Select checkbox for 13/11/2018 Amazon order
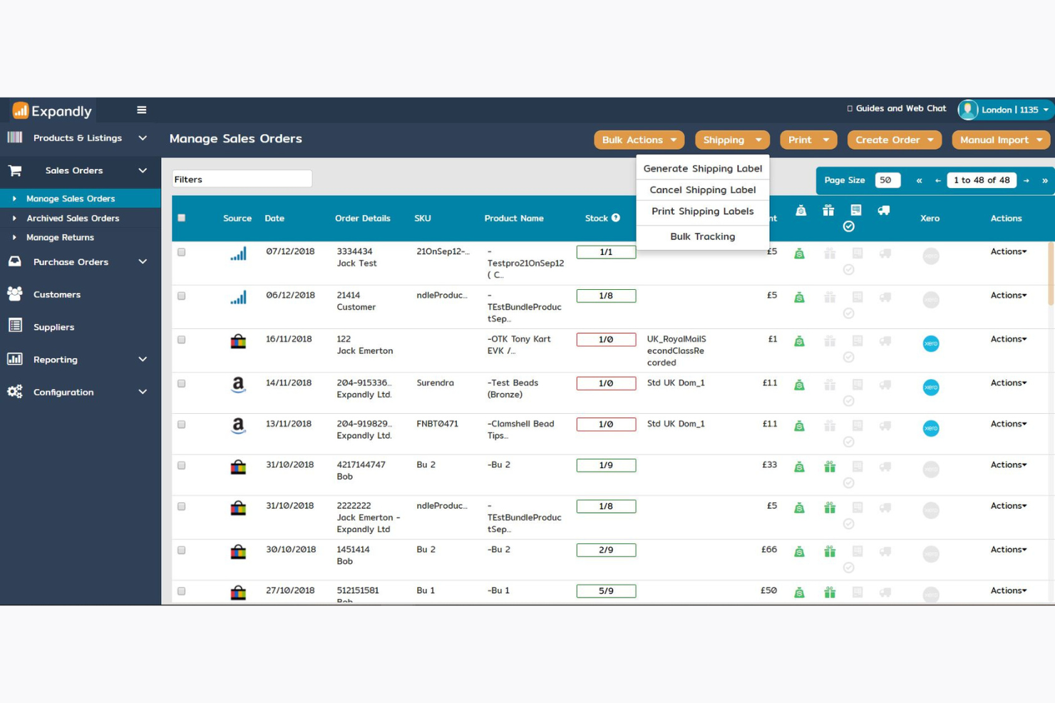This screenshot has height=703, width=1055. coord(181,425)
